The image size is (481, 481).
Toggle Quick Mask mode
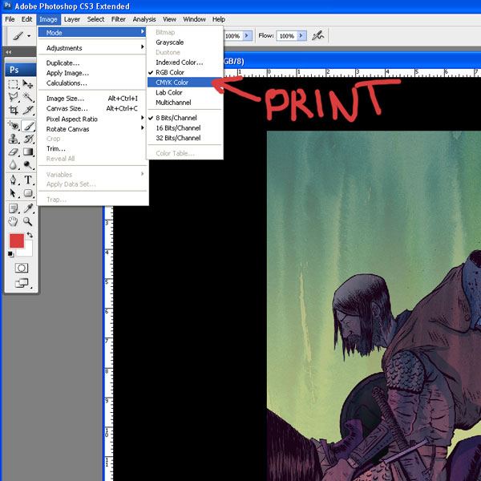coord(22,268)
